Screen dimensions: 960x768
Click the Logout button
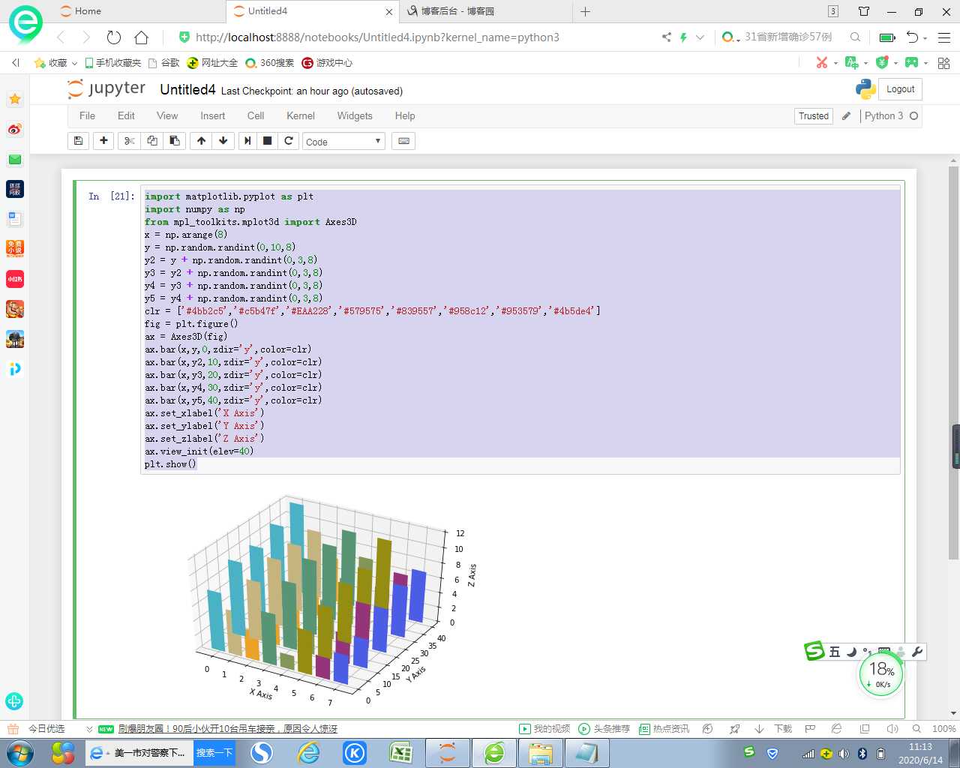[900, 89]
